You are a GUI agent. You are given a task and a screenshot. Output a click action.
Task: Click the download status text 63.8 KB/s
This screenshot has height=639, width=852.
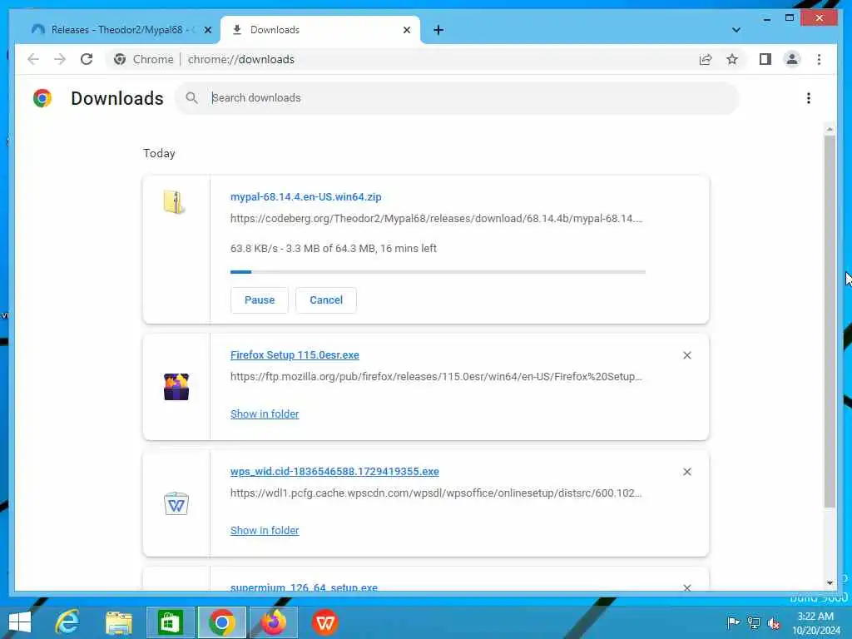click(333, 248)
